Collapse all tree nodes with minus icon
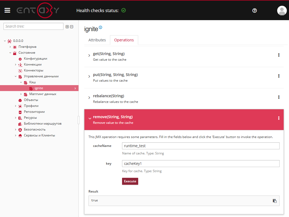289x217 pixels. (72, 27)
